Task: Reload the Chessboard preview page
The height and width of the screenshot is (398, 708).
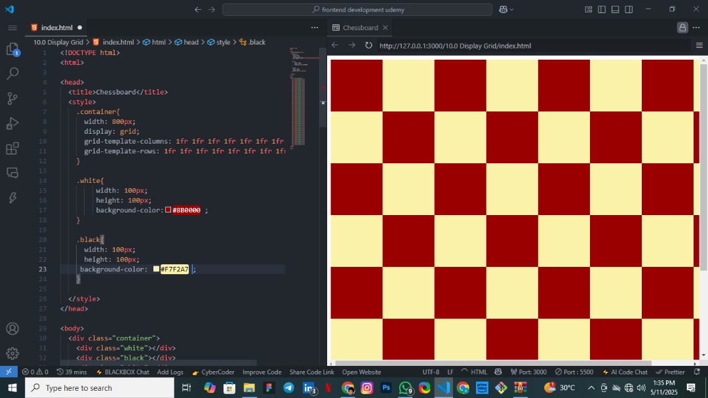Action: pos(368,45)
